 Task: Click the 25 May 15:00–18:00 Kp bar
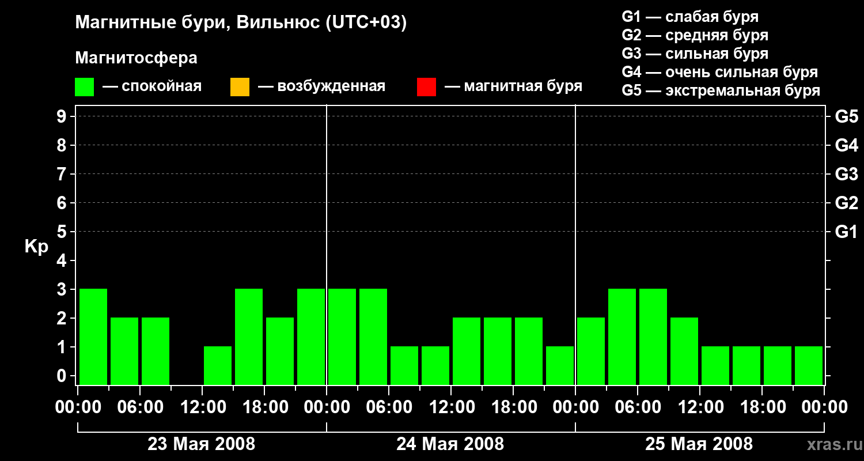pyautogui.click(x=746, y=365)
